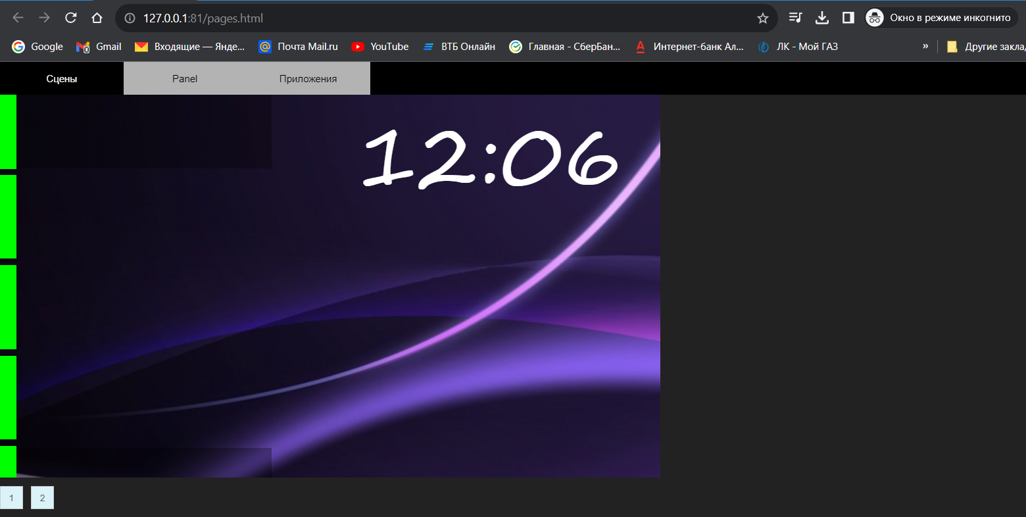This screenshot has height=517, width=1026.
Task: Open the browser side panel icon
Action: pyautogui.click(x=848, y=18)
